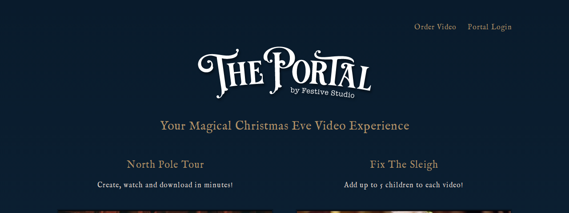This screenshot has height=213, width=569.
Task: Click the word 'Studio' under the logo
Action: [342, 94]
